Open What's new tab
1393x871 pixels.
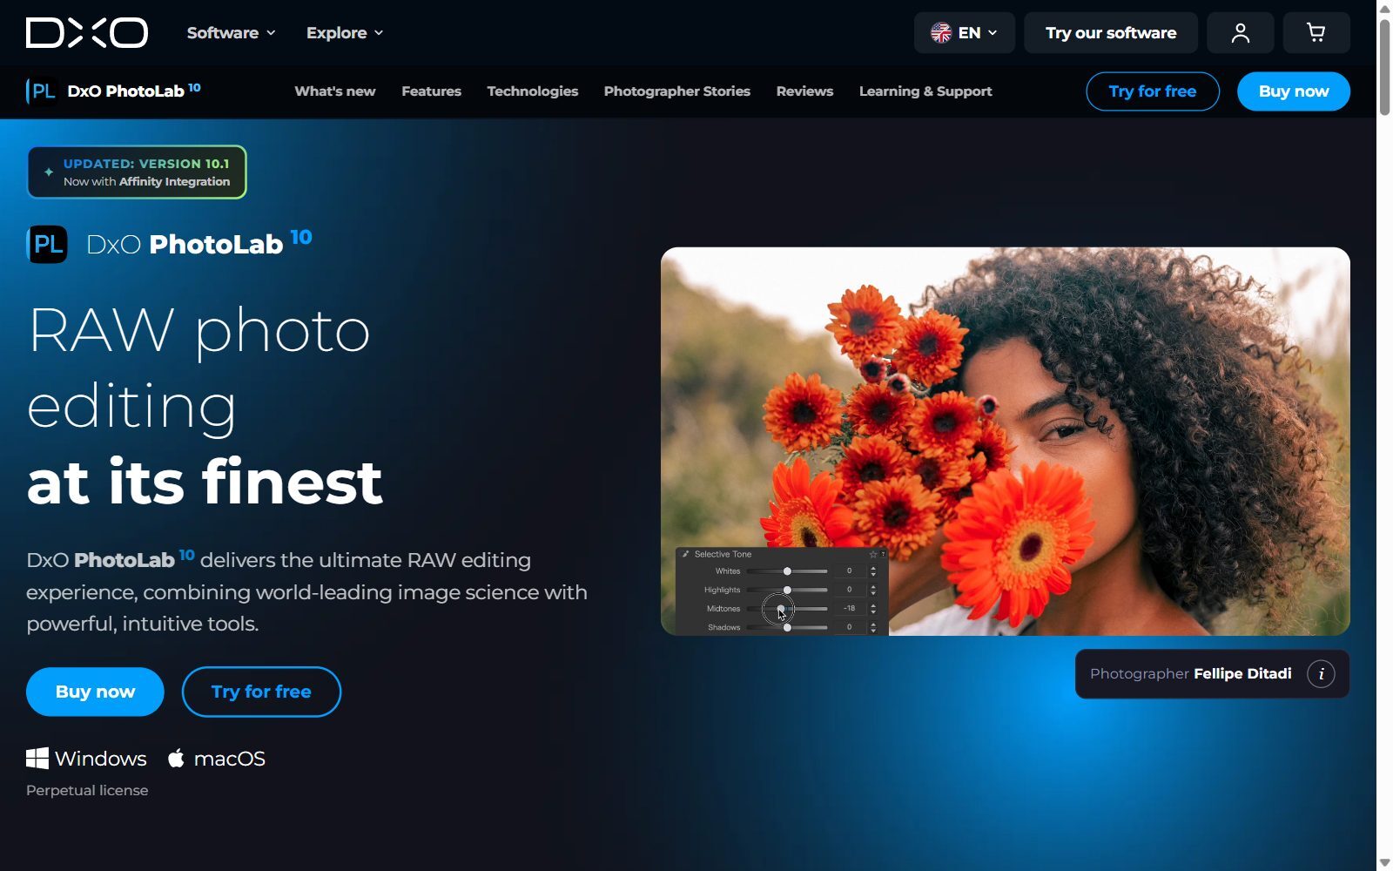coord(335,91)
